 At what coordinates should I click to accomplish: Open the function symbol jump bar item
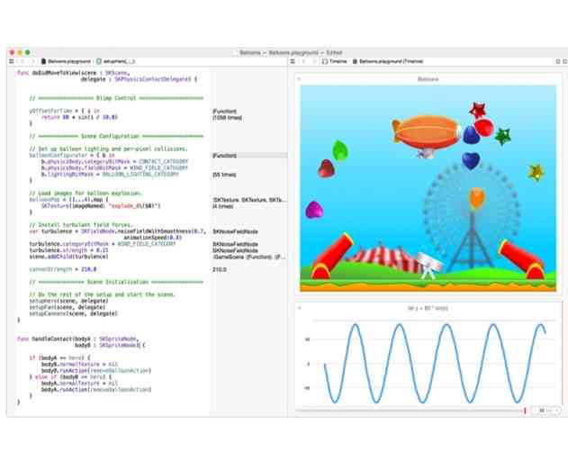[116, 61]
